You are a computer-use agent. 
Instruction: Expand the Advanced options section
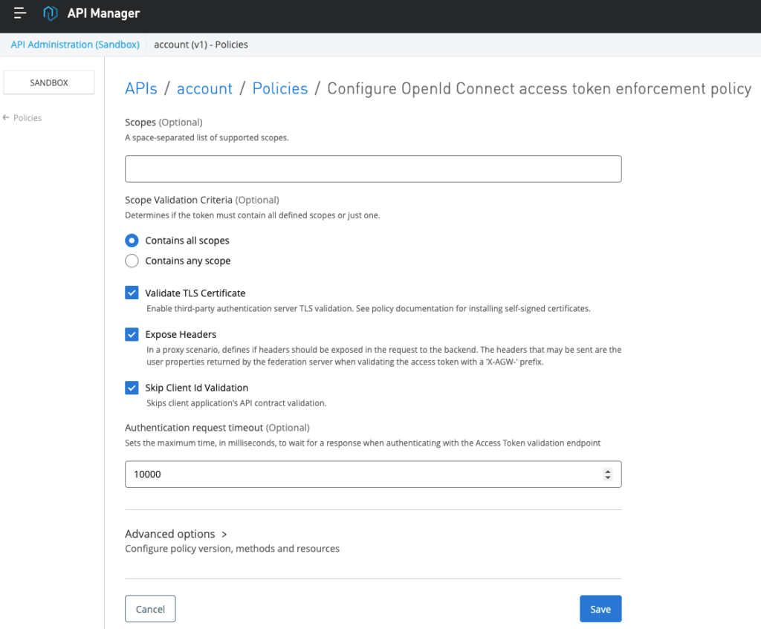tap(175, 534)
